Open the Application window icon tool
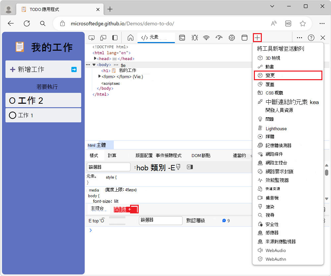This screenshot has width=331, height=276. [x=245, y=38]
